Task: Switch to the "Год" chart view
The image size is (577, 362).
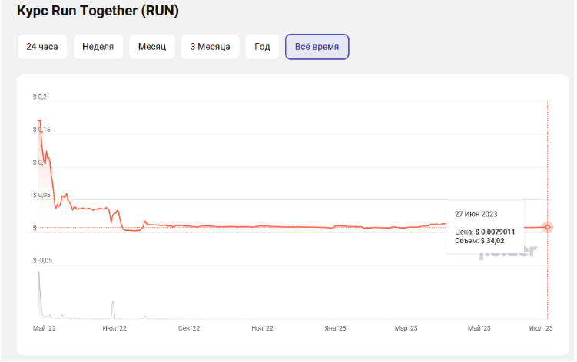Action: coord(262,47)
